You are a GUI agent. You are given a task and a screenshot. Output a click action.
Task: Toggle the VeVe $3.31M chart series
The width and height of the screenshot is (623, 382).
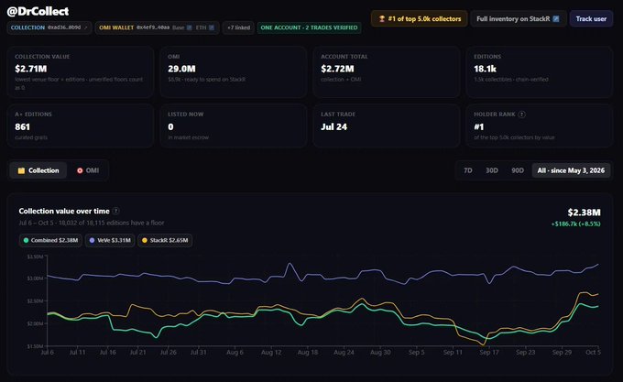110,240
